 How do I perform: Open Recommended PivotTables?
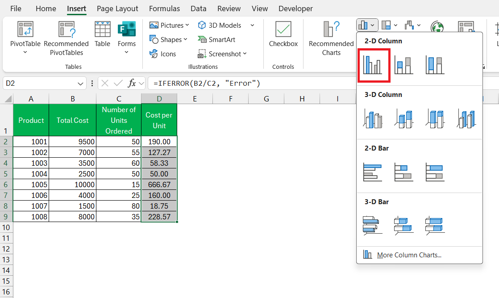click(x=66, y=38)
